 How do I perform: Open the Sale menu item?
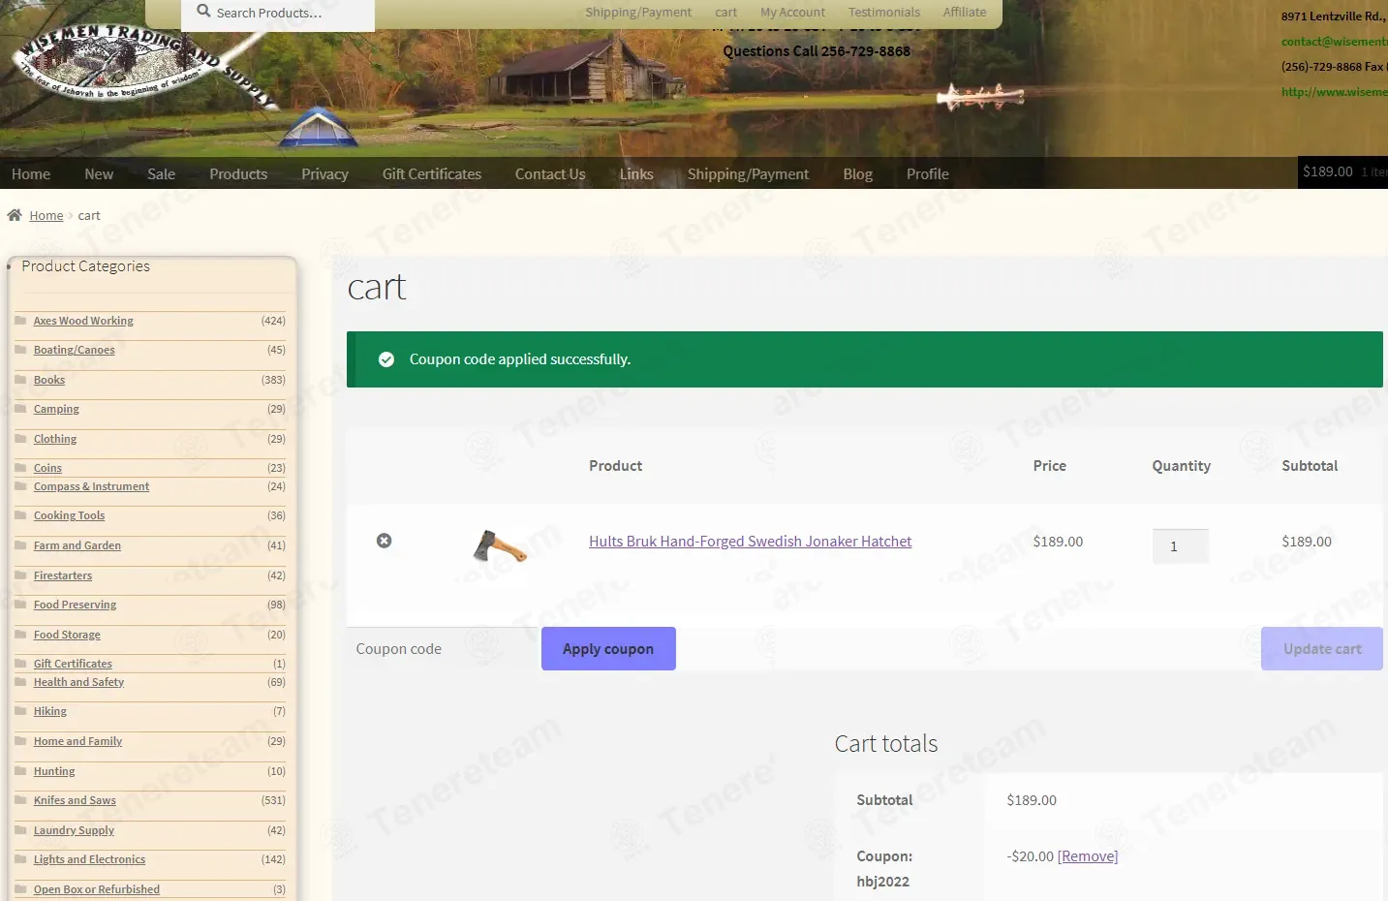161,173
